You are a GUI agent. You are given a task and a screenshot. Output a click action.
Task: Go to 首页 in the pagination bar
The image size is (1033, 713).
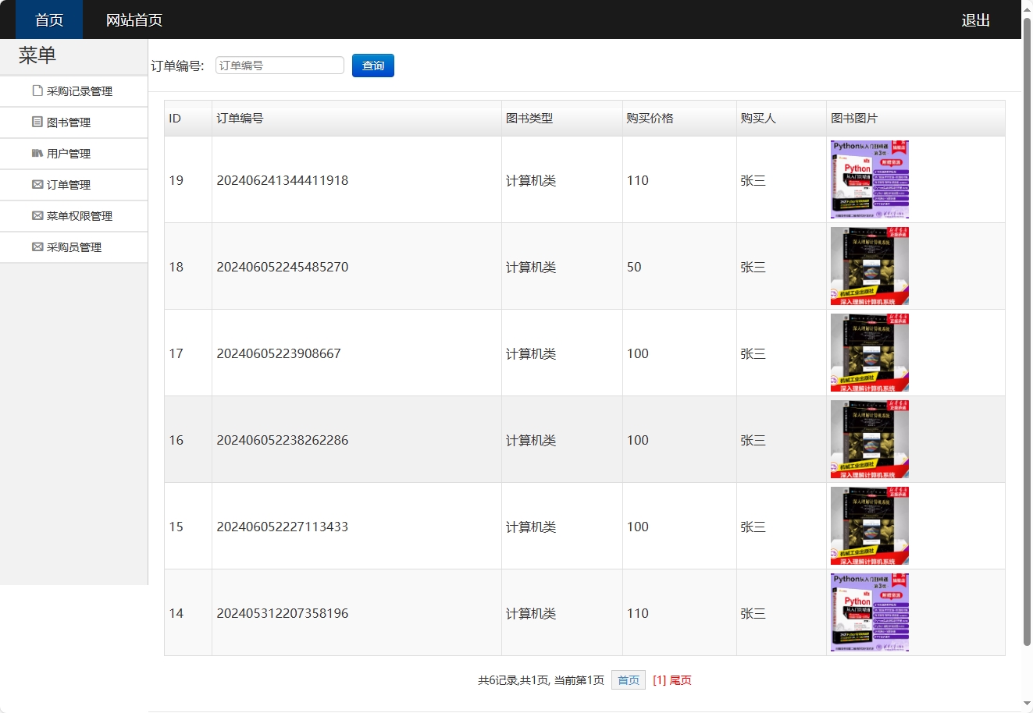point(629,680)
